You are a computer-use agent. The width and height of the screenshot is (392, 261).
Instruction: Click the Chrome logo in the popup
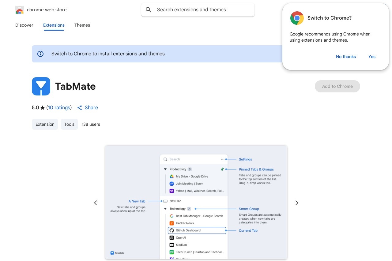(297, 18)
